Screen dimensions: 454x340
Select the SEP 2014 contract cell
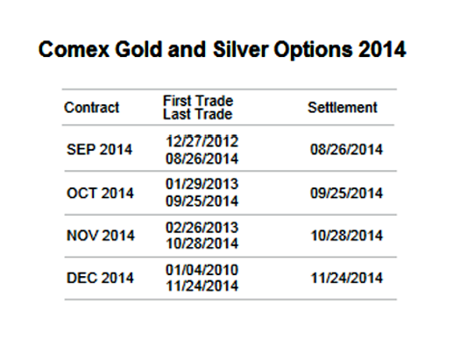pos(99,150)
